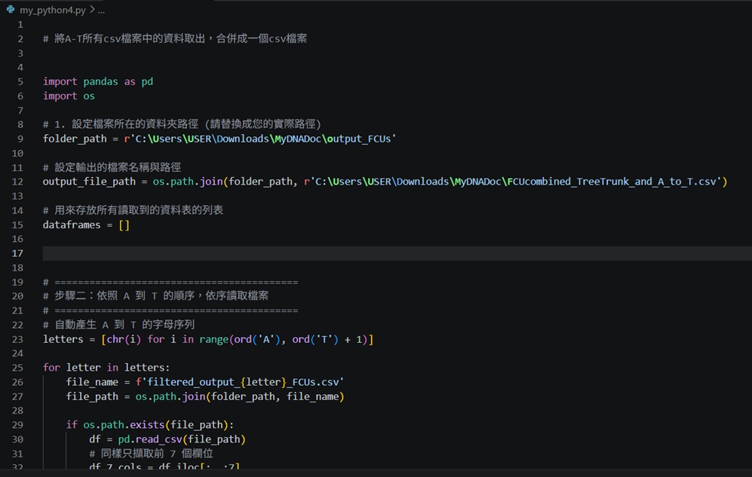Click the breadcrumb chevron separator after my_python4.py

(x=92, y=10)
